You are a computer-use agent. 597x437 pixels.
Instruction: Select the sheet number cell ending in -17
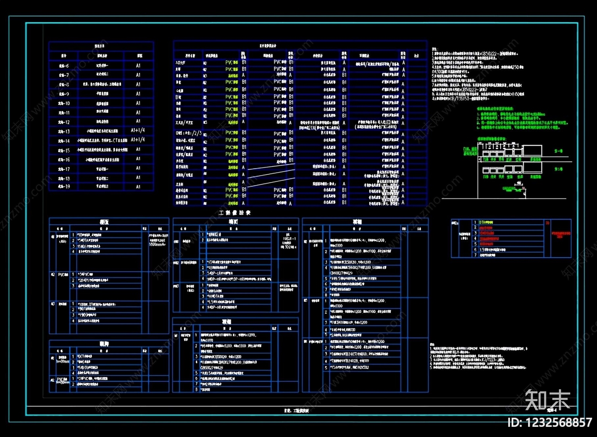click(x=63, y=169)
